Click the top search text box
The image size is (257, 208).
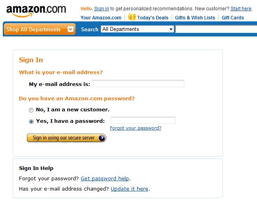[216, 29]
